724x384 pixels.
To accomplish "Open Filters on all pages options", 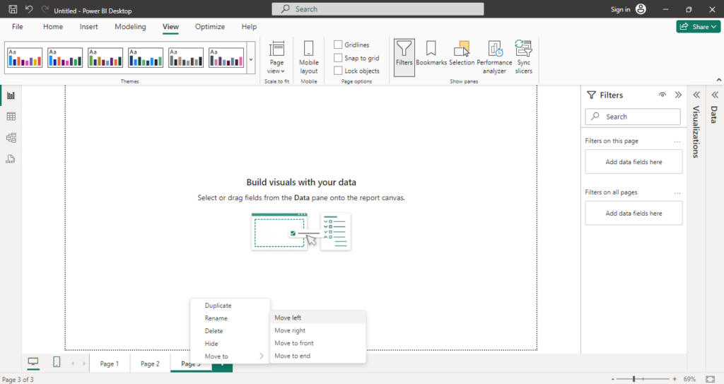I will (x=677, y=192).
